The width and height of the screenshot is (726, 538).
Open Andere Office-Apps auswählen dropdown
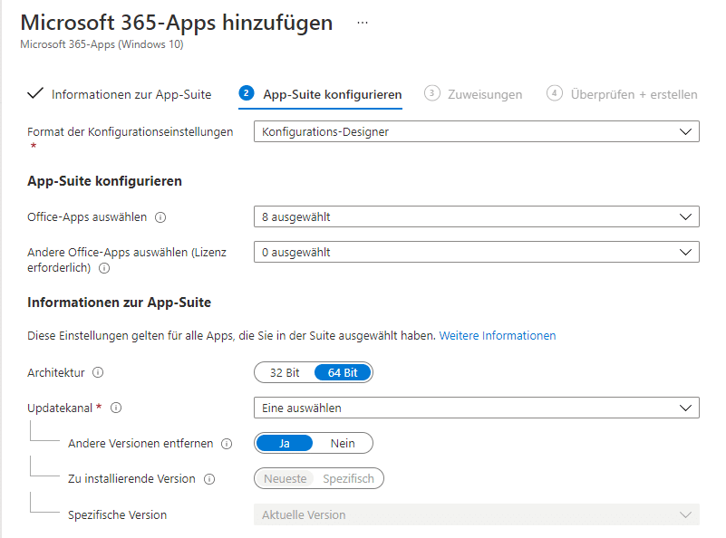(477, 252)
